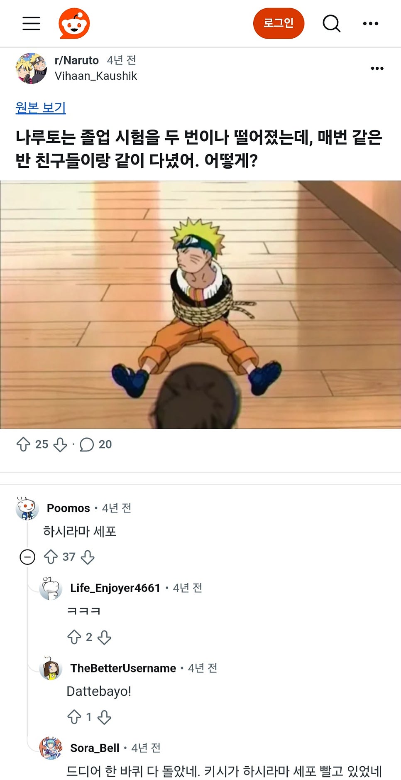This screenshot has height=780, width=401.
Task: Open the comments bubble showing 20
Action: 95,444
